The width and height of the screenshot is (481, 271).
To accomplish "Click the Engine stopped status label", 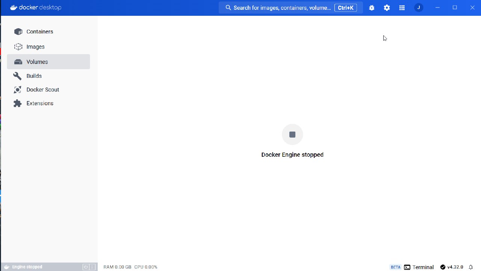I will click(27, 267).
